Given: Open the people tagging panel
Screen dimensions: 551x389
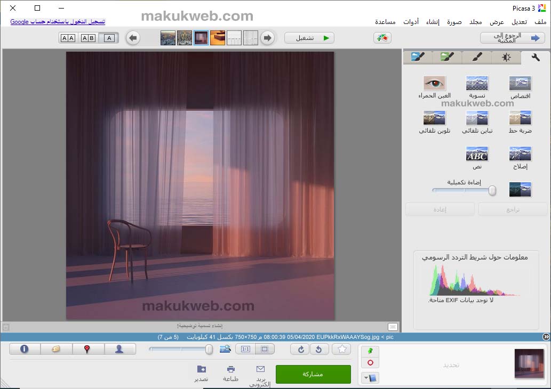Looking at the screenshot, I should click(x=120, y=349).
